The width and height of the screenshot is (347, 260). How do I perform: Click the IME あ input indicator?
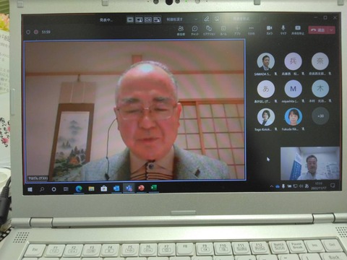307,186
